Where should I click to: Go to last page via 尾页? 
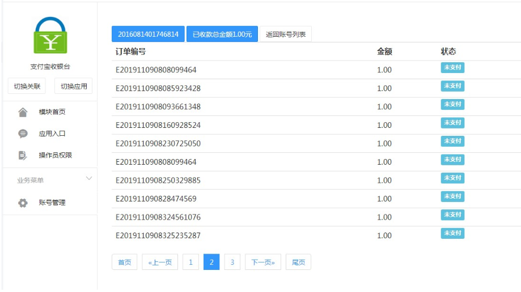[x=298, y=262]
